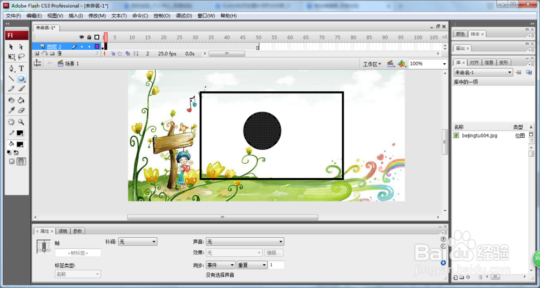Switch to the 对齐 tab
The height and width of the screenshot is (288, 540).
(x=474, y=63)
